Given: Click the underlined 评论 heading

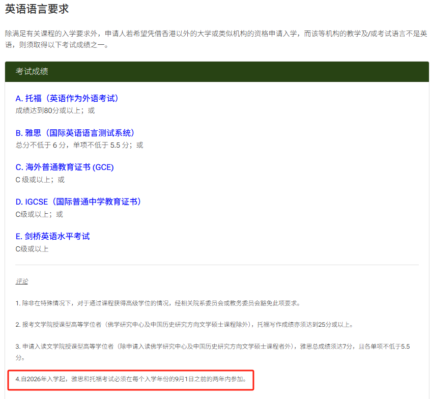Looking at the screenshot, I should coord(22,281).
